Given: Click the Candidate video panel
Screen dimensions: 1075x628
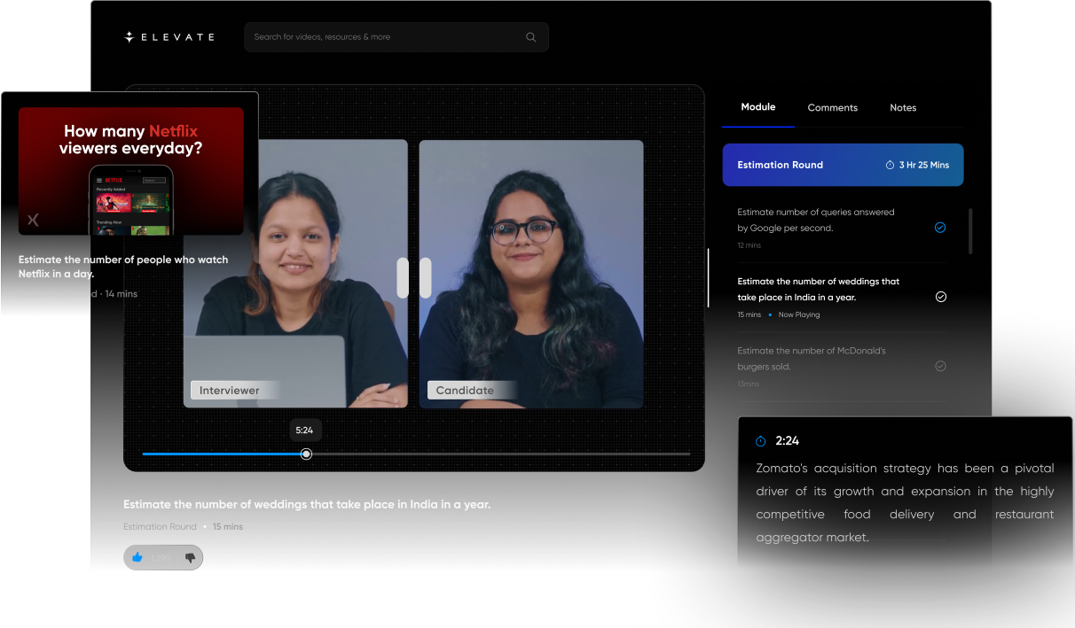Looking at the screenshot, I should coord(531,274).
